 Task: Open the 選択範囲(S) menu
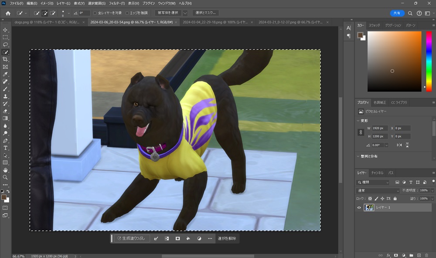pos(97,3)
